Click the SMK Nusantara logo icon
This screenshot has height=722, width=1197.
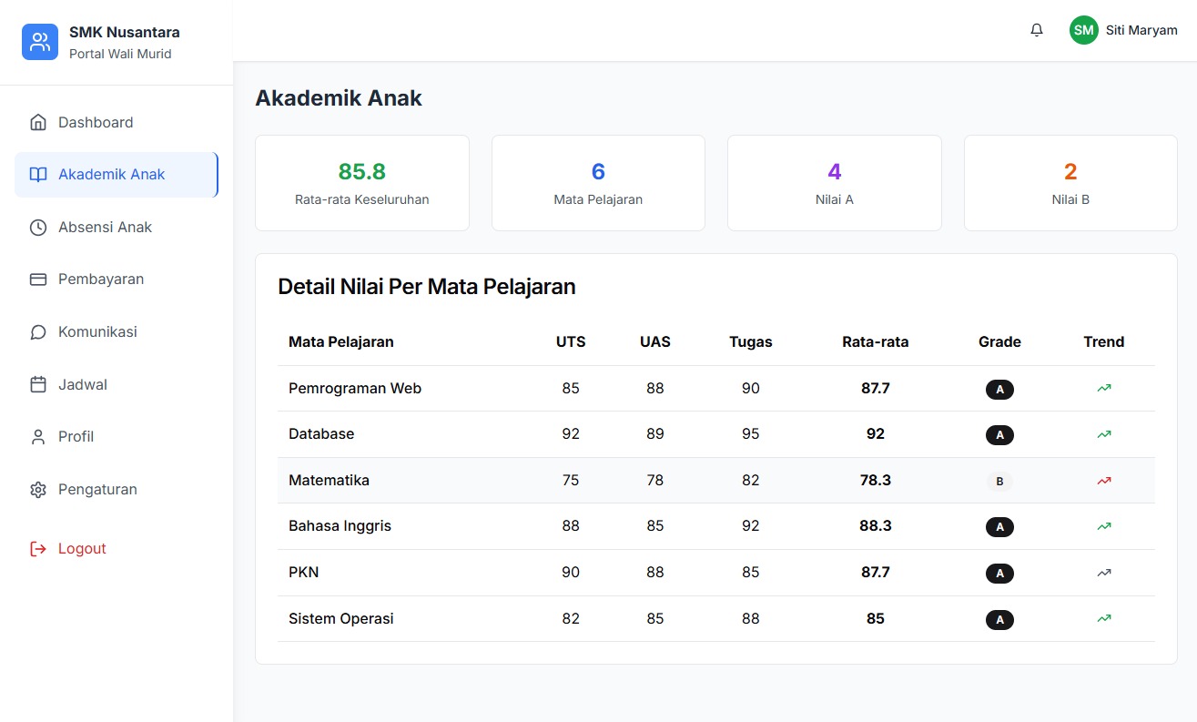click(x=40, y=42)
